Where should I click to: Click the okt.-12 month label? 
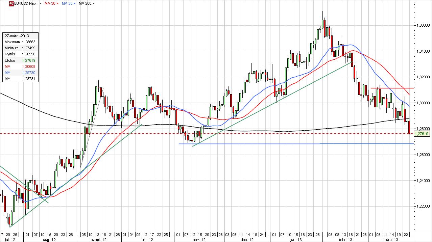point(148,239)
